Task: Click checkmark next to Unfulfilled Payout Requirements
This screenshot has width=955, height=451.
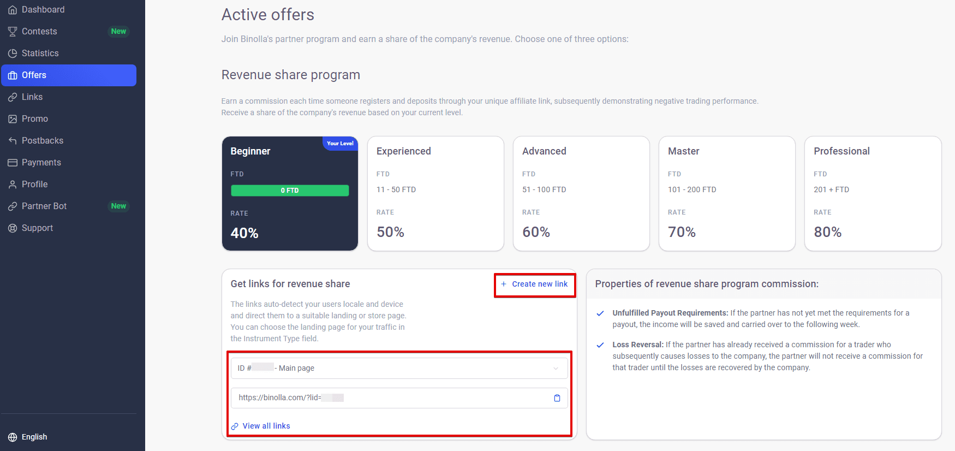Action: [x=600, y=313]
